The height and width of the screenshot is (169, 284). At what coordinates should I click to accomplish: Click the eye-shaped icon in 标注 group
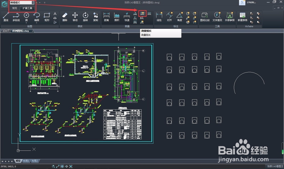[x=188, y=22]
